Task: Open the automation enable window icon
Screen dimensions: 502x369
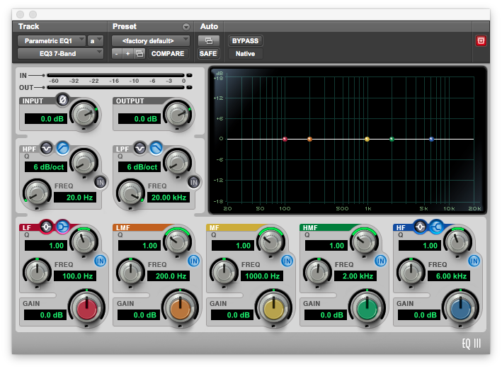Action: [208, 40]
